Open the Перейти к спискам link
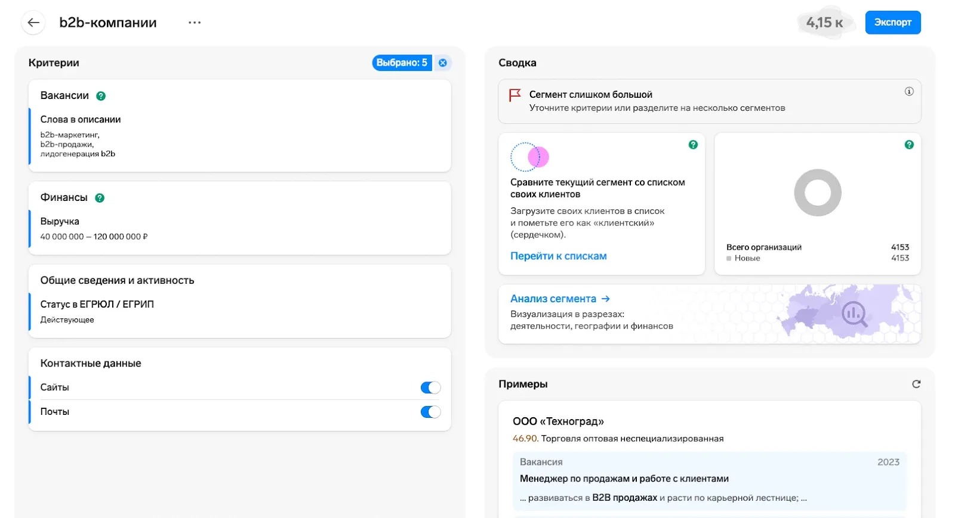This screenshot has height=518, width=955. pyautogui.click(x=558, y=256)
